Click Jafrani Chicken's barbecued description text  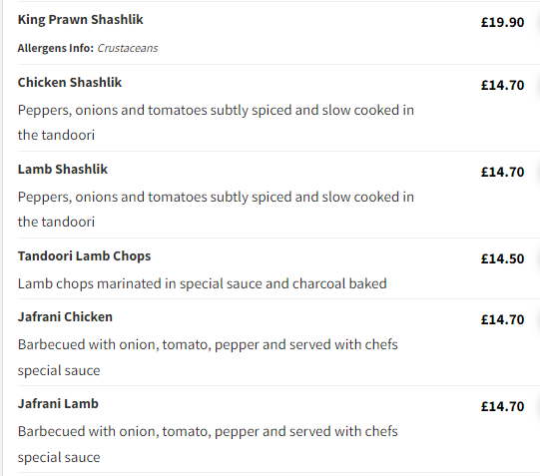click(208, 357)
